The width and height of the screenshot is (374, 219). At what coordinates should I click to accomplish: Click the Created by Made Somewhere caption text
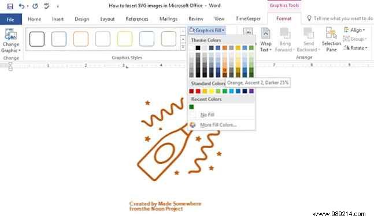pyautogui.click(x=165, y=206)
